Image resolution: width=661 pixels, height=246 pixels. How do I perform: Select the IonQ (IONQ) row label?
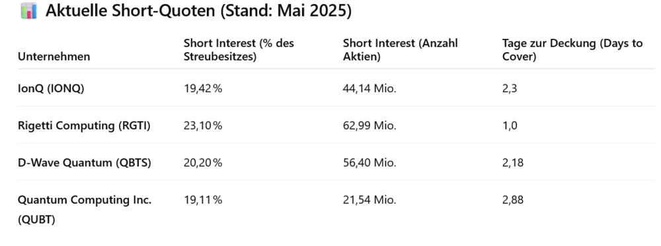pos(51,89)
